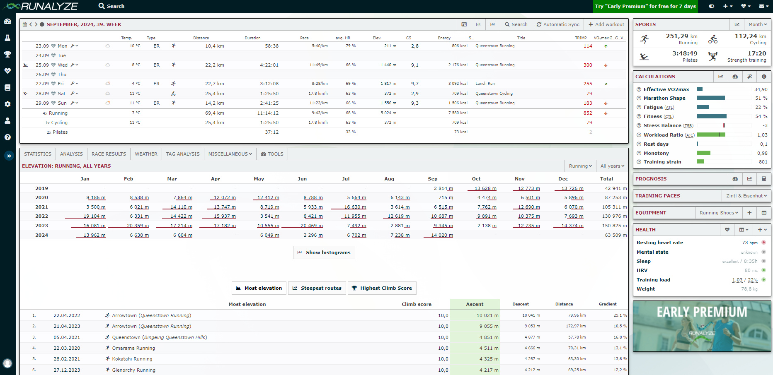Viewport: 773px width, 375px height.
Task: Expand the All years dropdown
Action: click(612, 166)
